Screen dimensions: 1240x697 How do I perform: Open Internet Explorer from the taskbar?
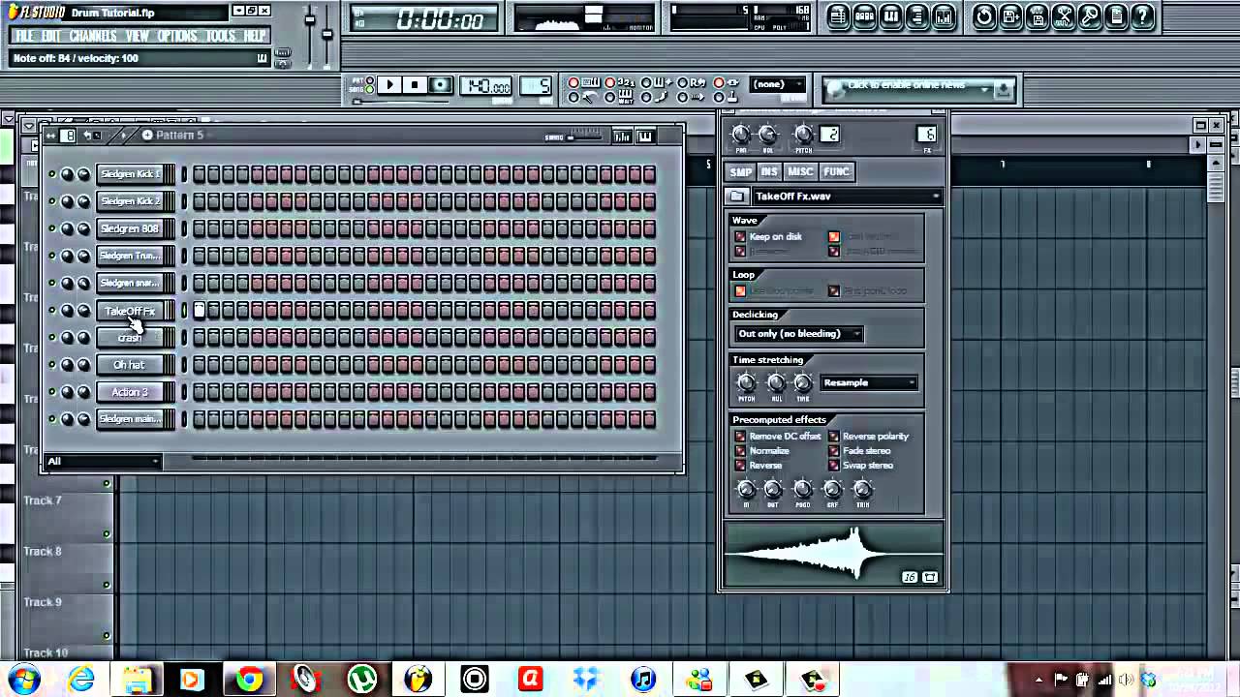point(81,679)
